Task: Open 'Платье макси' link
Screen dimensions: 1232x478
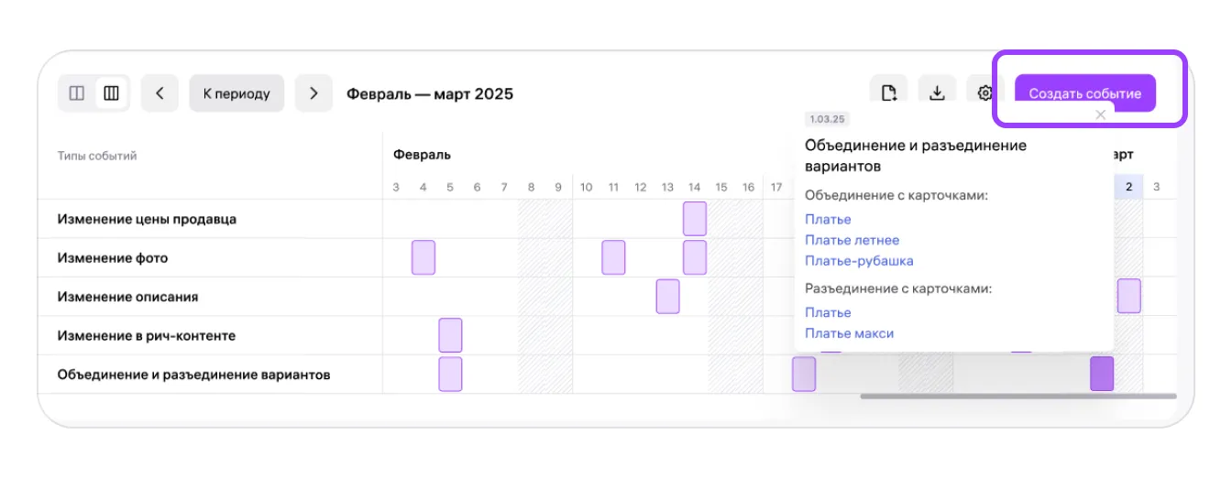Action: pos(849,333)
